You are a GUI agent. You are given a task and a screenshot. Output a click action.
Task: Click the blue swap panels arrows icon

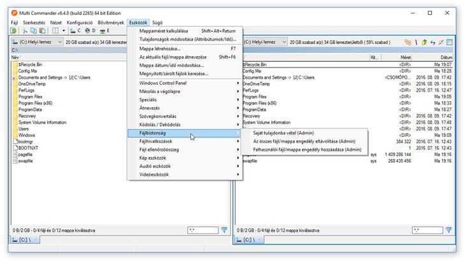click(x=433, y=43)
